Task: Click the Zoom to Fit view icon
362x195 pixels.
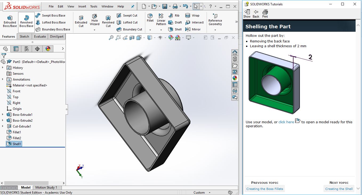Action: [111, 38]
